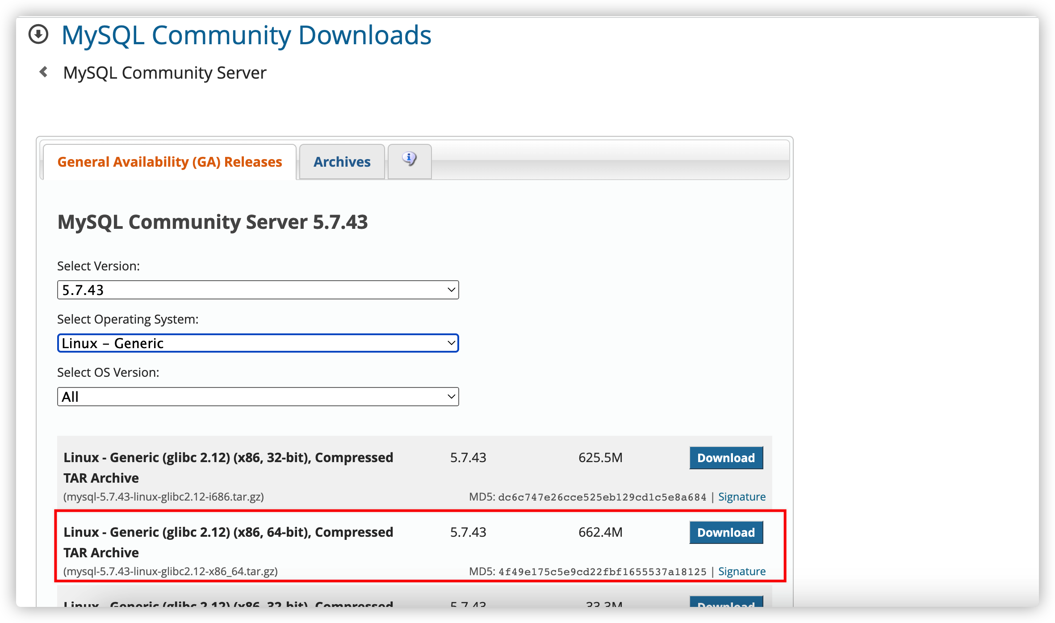1055x623 pixels.
Task: Open Signature link for the i686 tar.gz
Action: coord(742,497)
